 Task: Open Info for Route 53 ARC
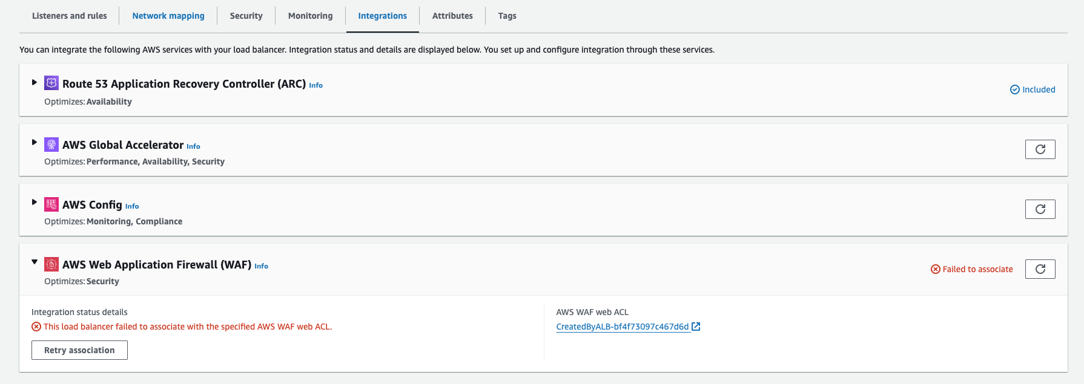point(316,85)
